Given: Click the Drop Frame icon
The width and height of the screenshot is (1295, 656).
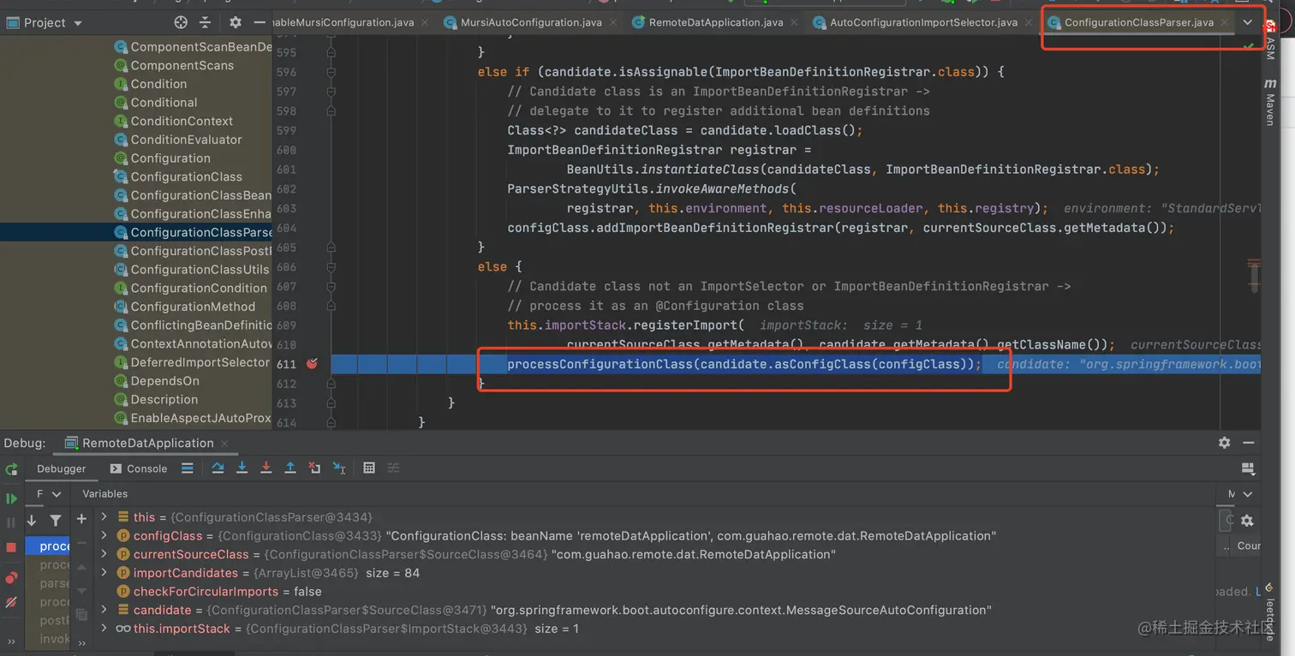Looking at the screenshot, I should tap(314, 468).
